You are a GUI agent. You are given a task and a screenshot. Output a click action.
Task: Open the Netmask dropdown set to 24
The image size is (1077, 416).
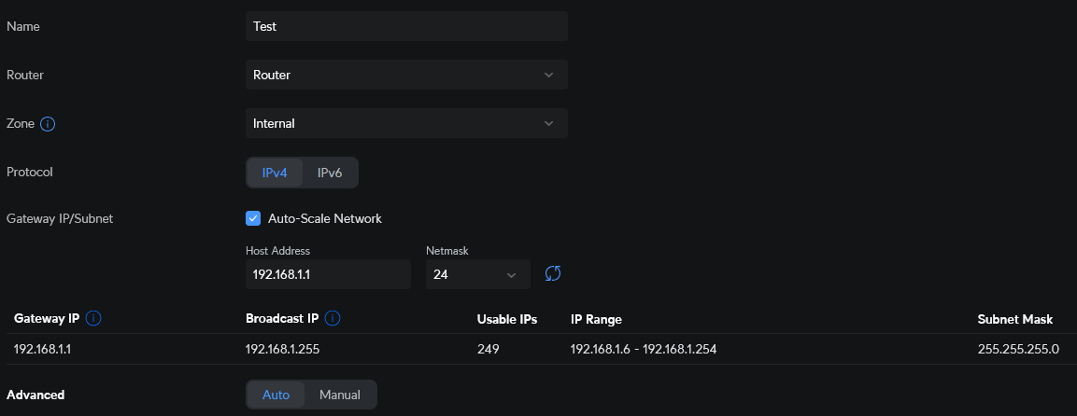tap(477, 274)
